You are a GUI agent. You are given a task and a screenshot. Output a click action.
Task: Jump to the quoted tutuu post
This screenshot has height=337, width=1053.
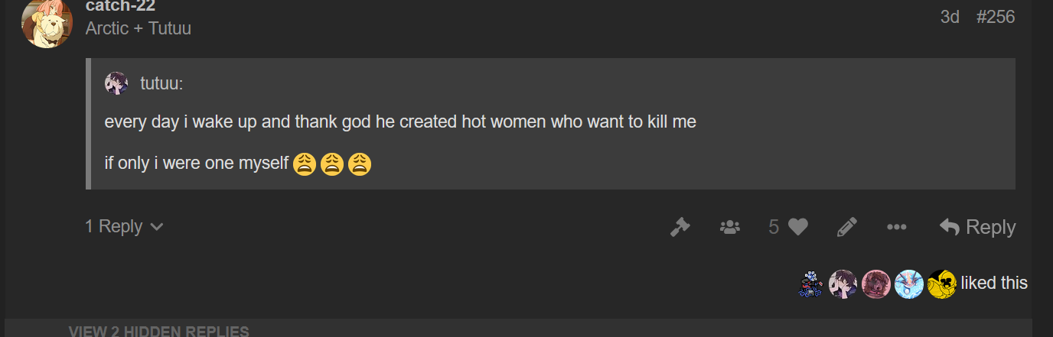[161, 84]
